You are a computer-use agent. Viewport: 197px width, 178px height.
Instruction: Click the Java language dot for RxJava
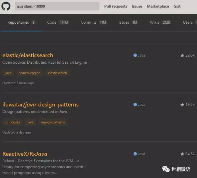coord(135,154)
